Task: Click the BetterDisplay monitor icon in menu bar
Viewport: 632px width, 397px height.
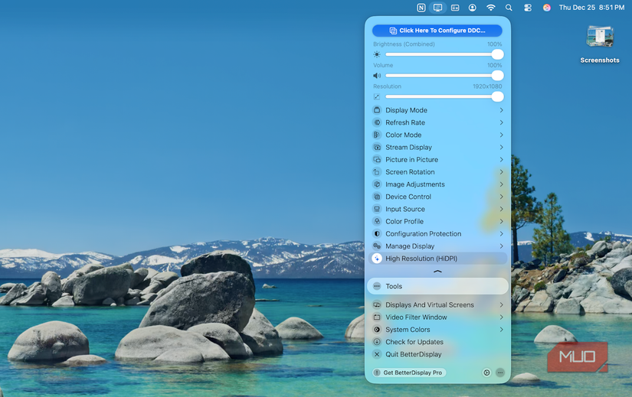Action: pos(437,8)
